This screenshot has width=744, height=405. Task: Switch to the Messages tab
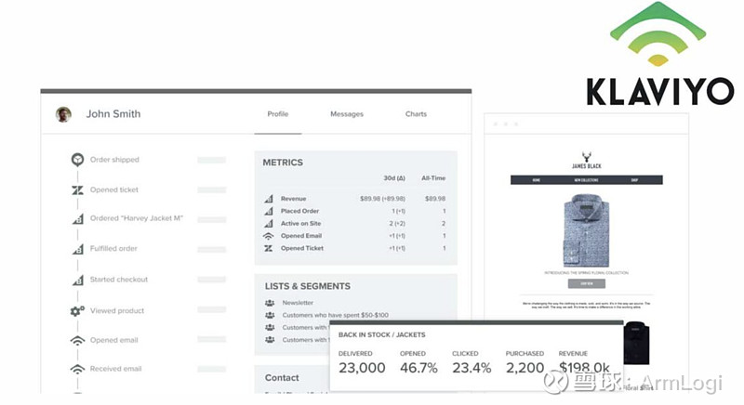(x=347, y=114)
